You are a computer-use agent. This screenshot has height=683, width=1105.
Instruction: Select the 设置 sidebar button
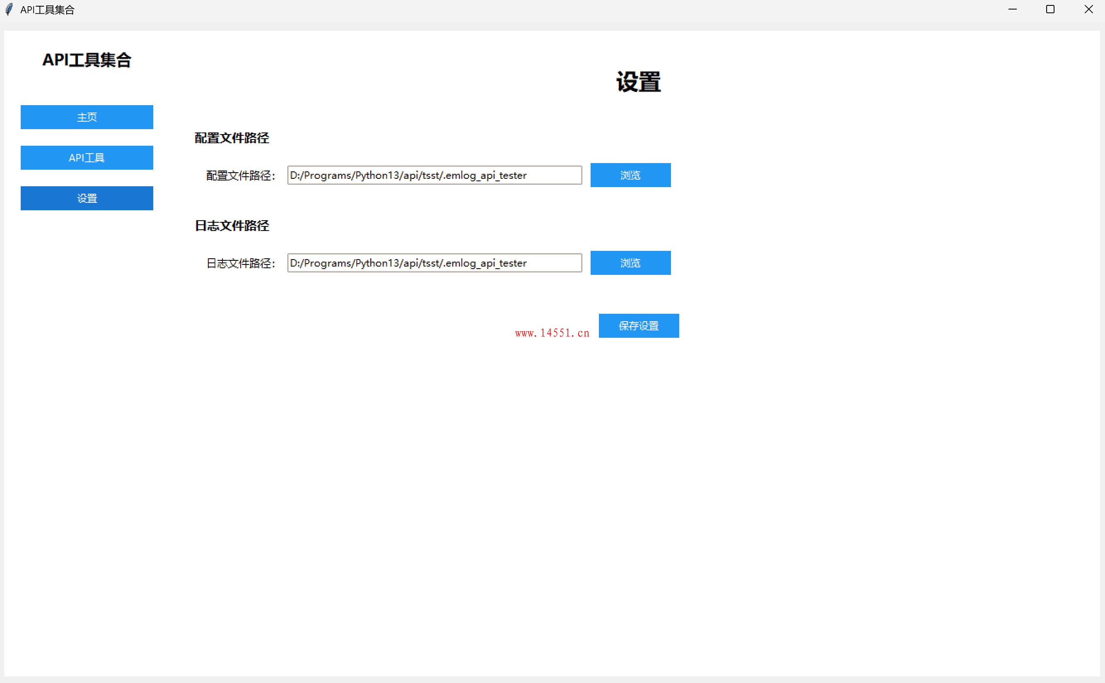point(87,198)
